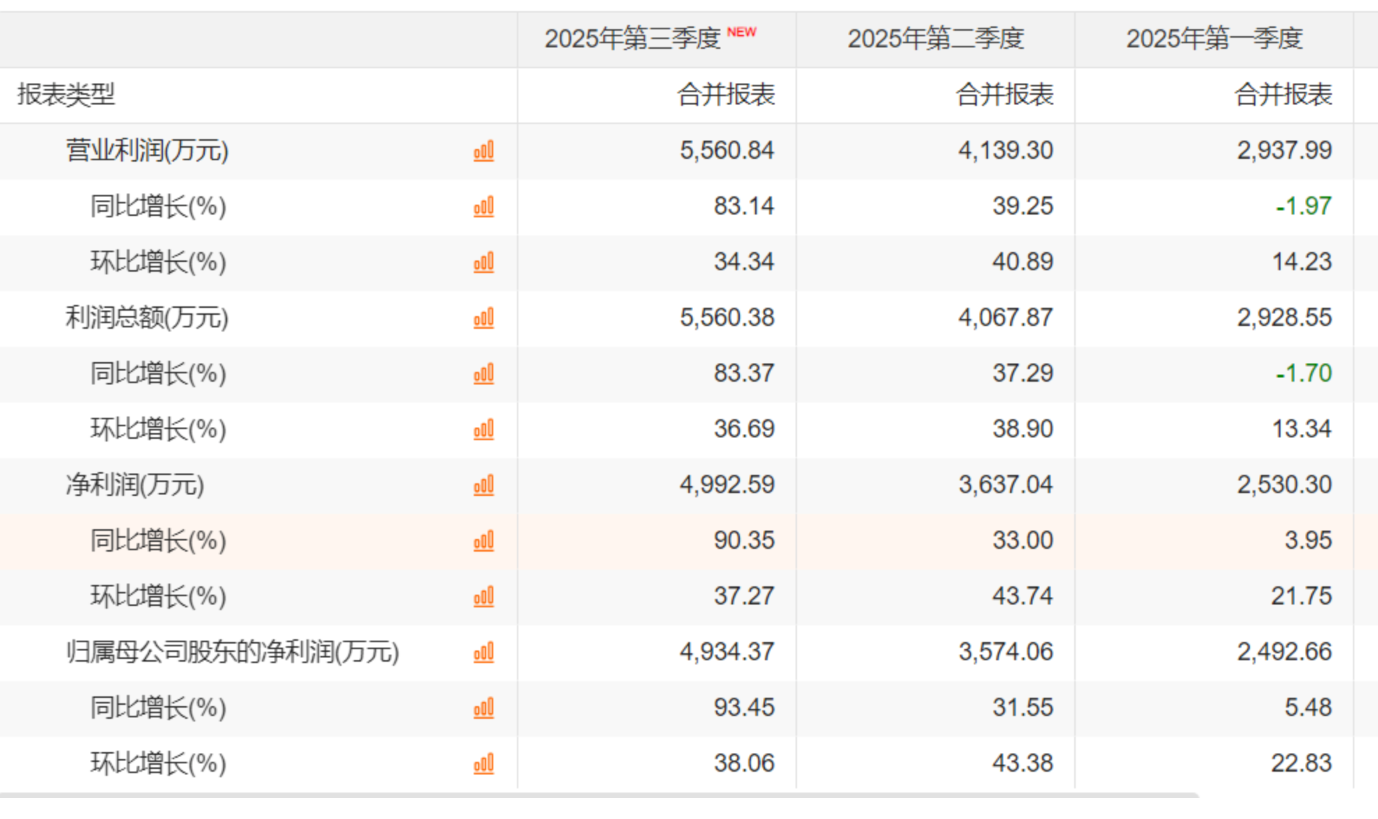Select the 2025年第二季度 column header
The height and width of the screenshot is (819, 1378).
pyautogui.click(x=936, y=39)
